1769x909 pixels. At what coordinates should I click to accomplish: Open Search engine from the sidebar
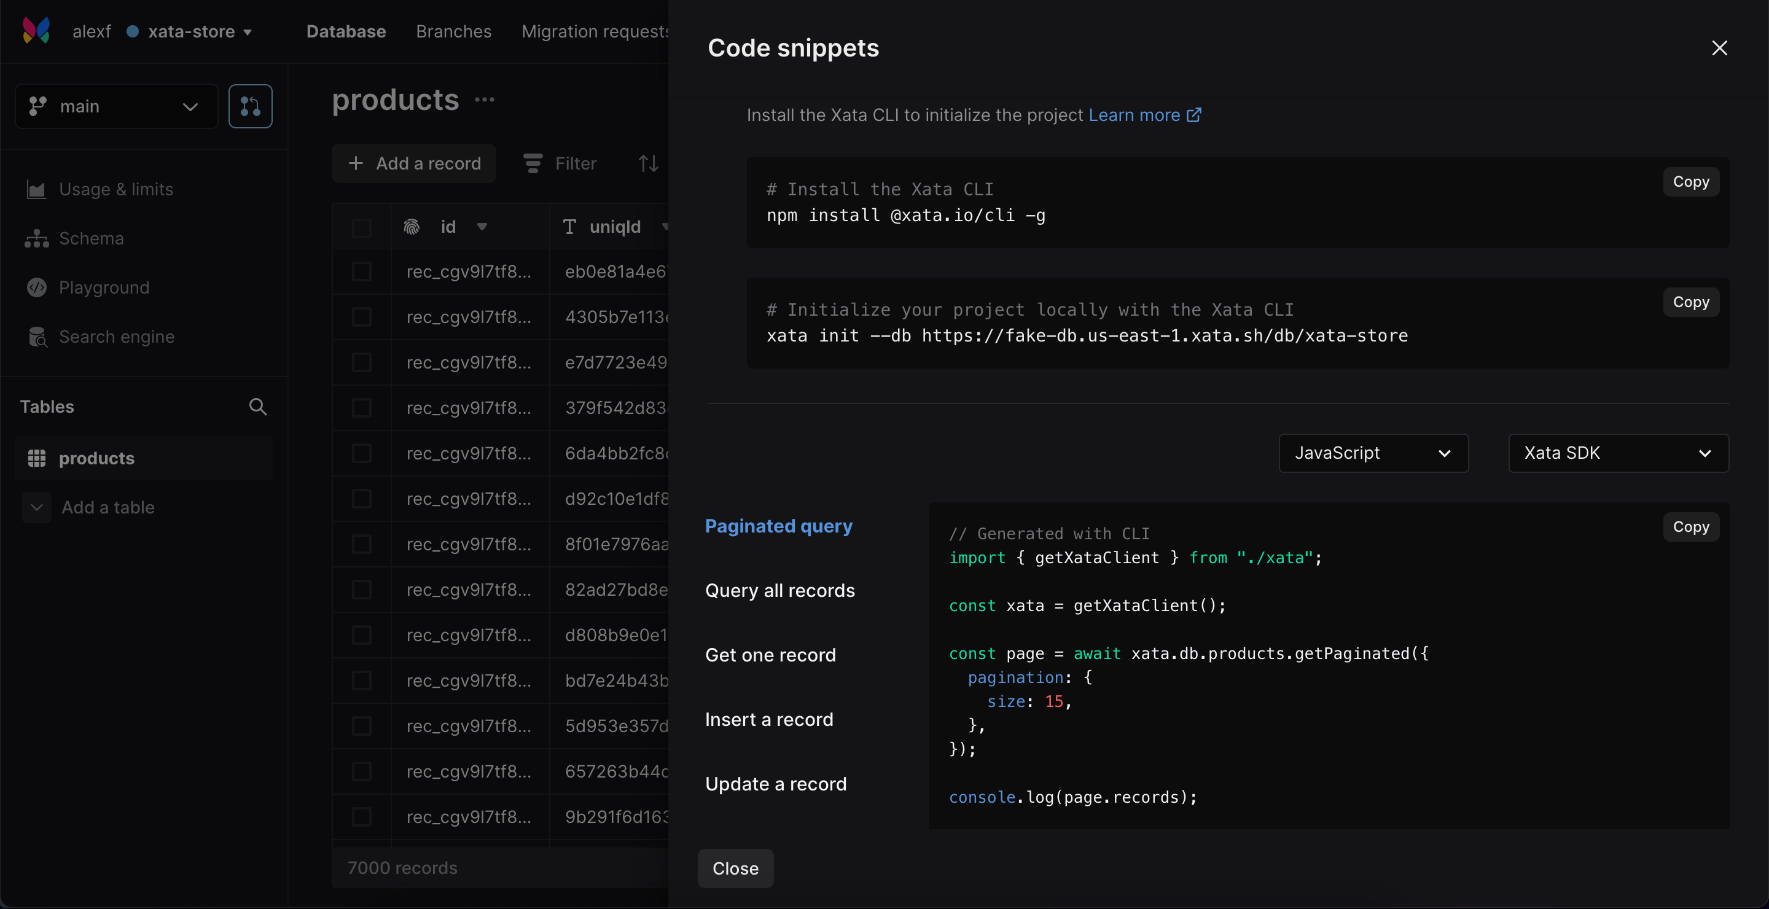point(117,337)
